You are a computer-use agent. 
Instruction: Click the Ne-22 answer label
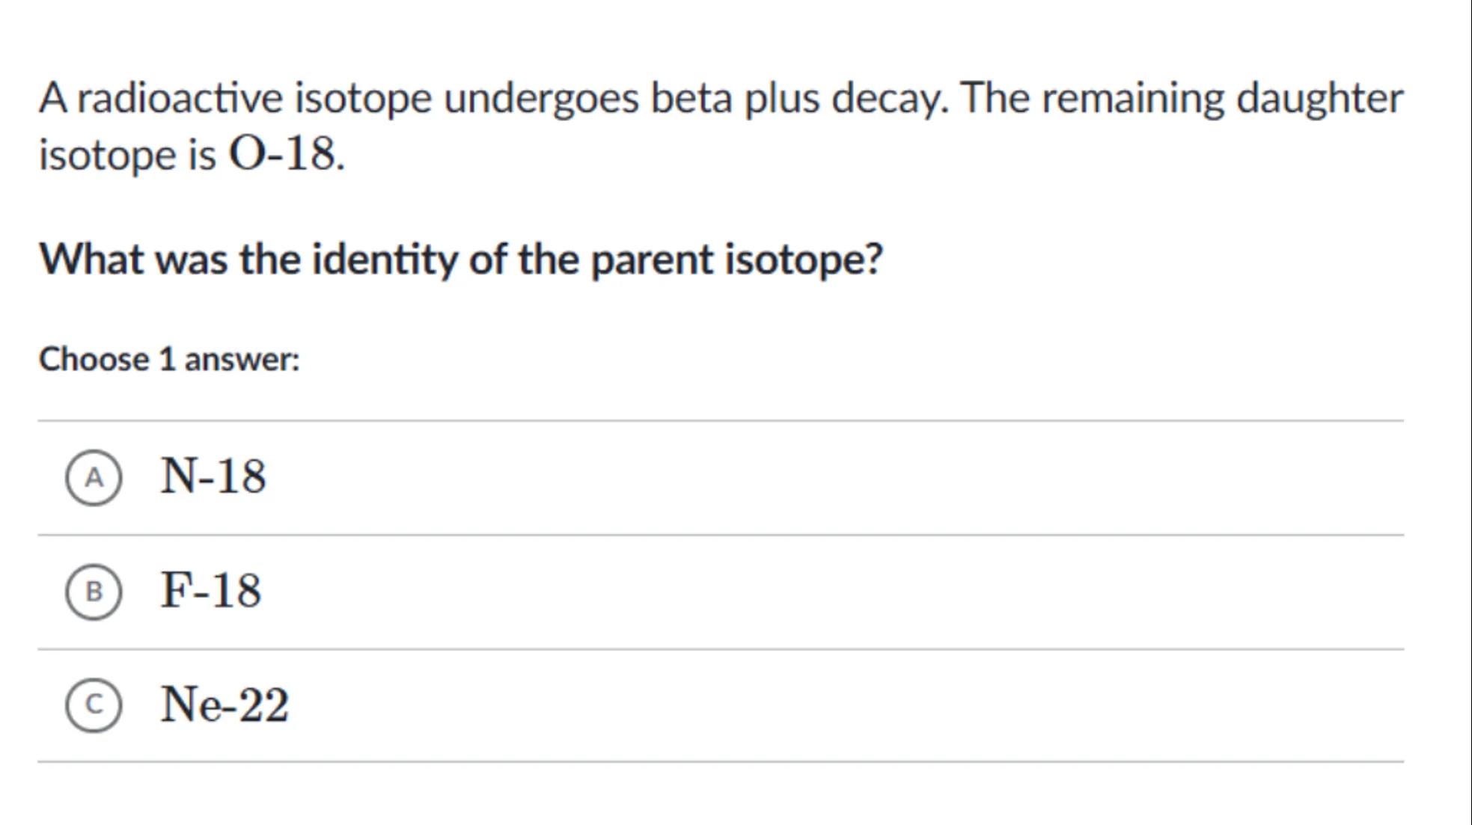(225, 705)
